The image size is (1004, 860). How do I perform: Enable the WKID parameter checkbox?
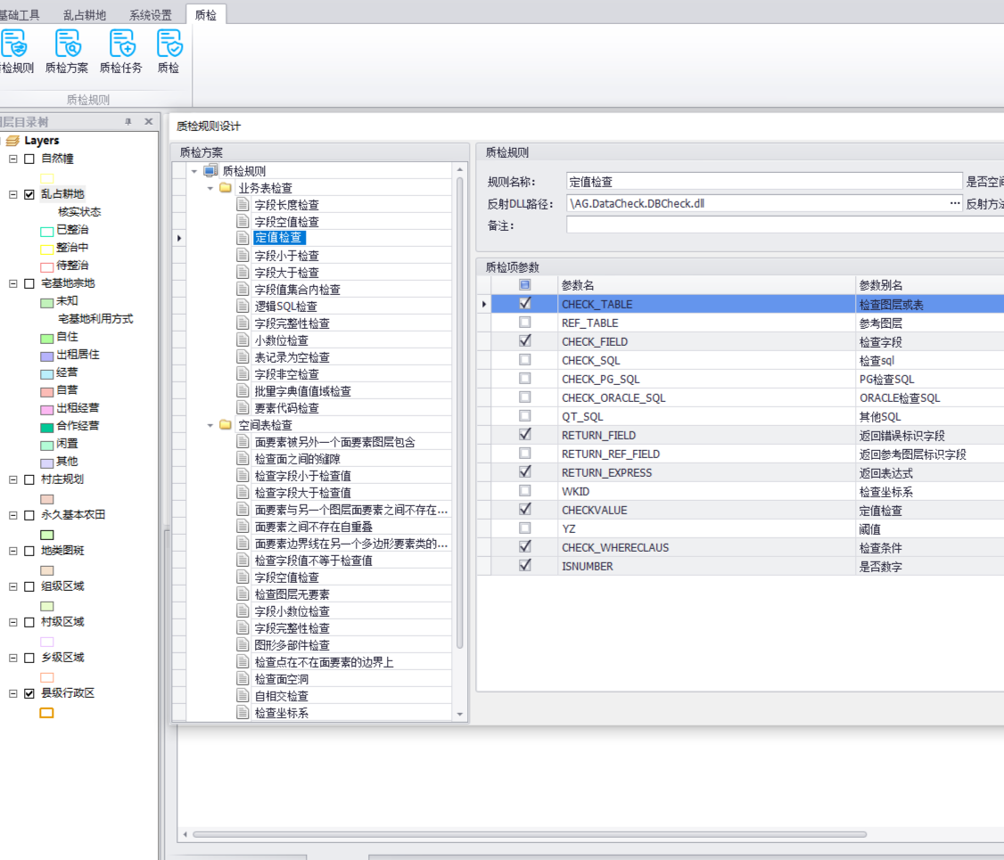point(525,491)
